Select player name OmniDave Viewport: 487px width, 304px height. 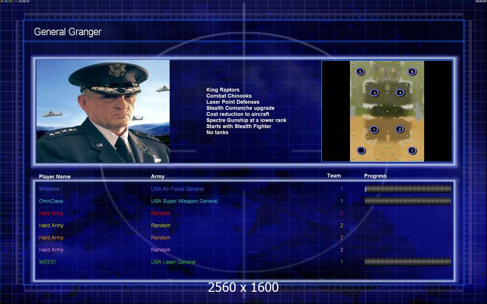point(51,201)
